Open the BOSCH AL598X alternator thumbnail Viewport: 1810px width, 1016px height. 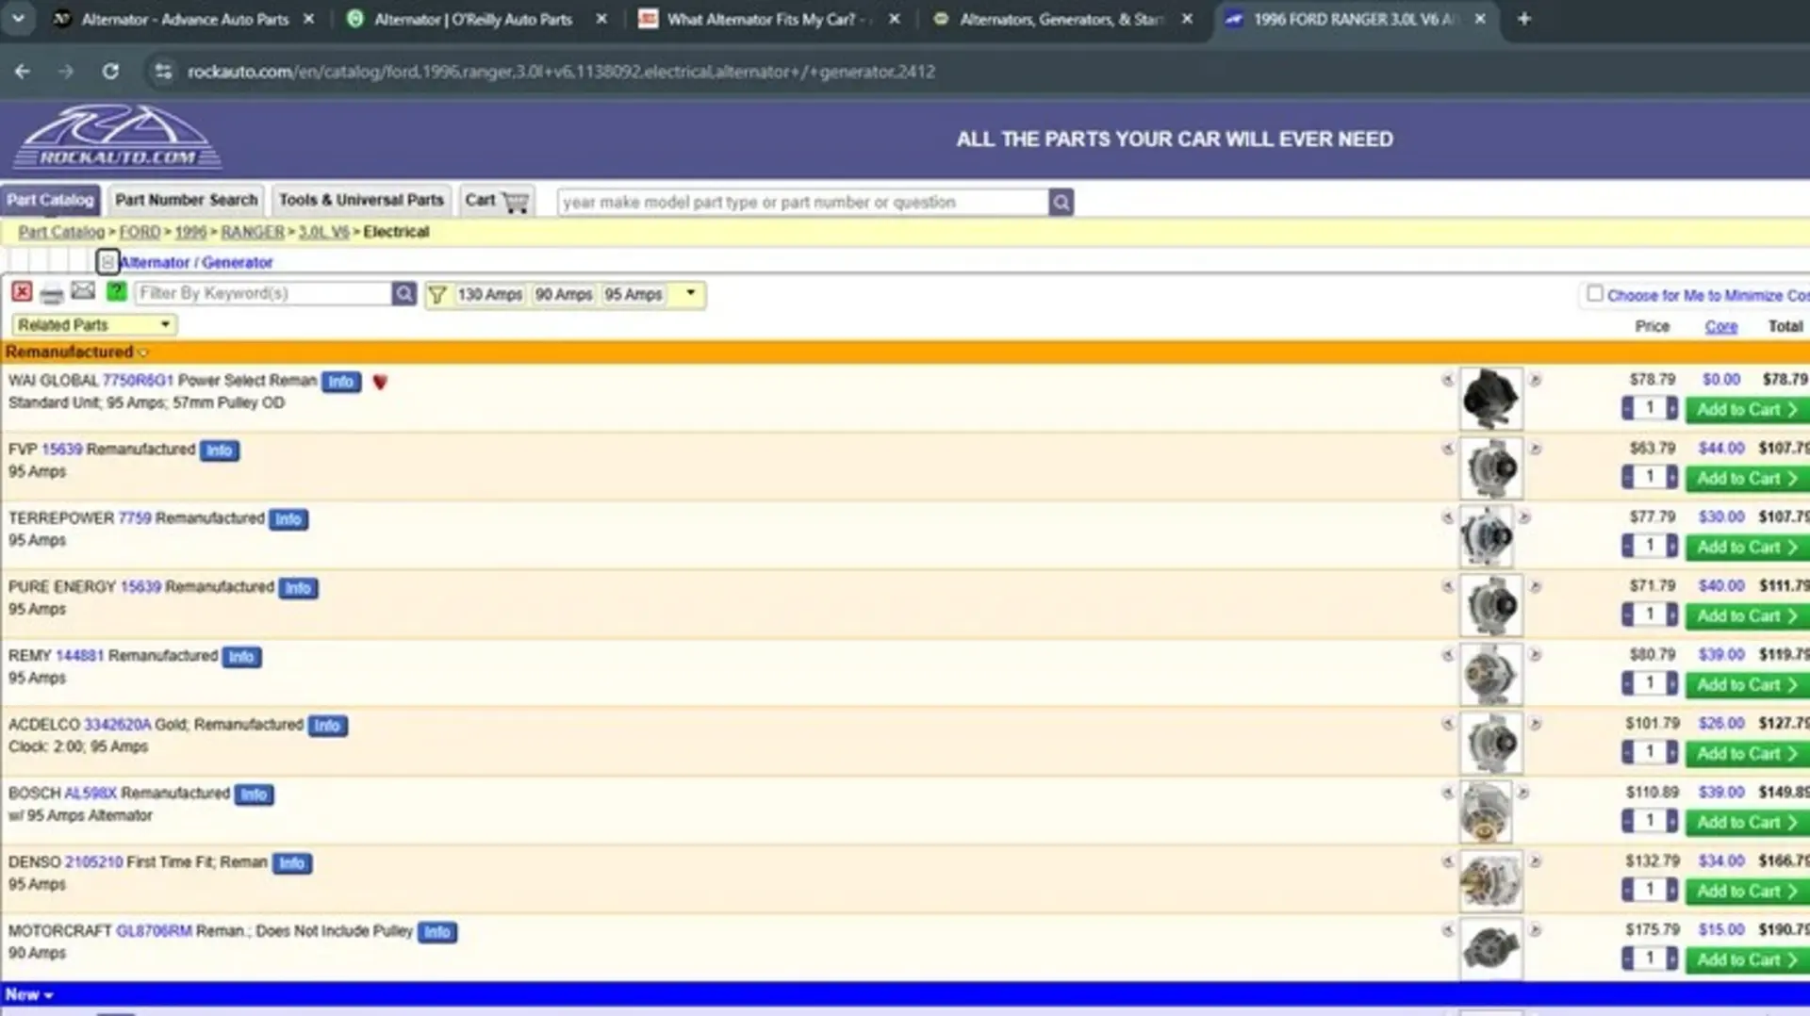(x=1486, y=811)
